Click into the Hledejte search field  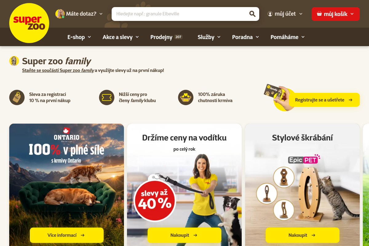180,14
